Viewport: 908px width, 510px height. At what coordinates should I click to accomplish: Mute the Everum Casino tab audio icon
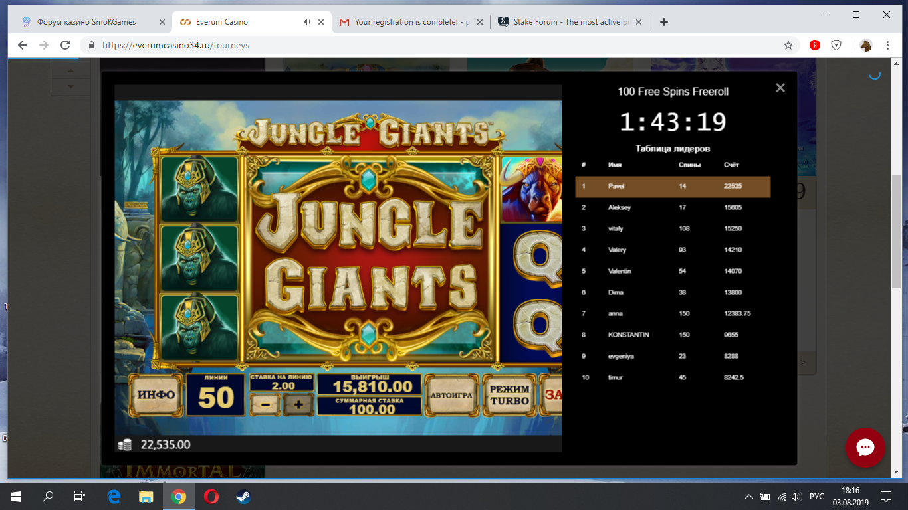click(306, 22)
